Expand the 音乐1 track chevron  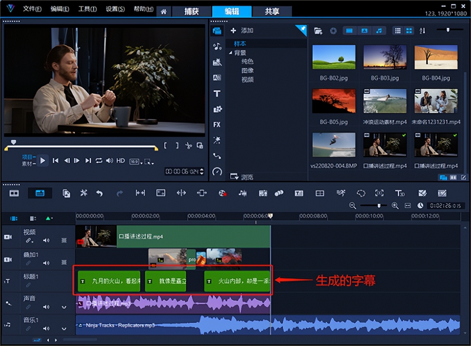point(64,329)
